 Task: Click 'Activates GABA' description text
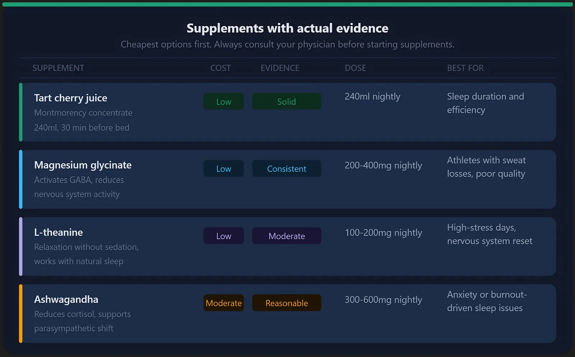79,187
